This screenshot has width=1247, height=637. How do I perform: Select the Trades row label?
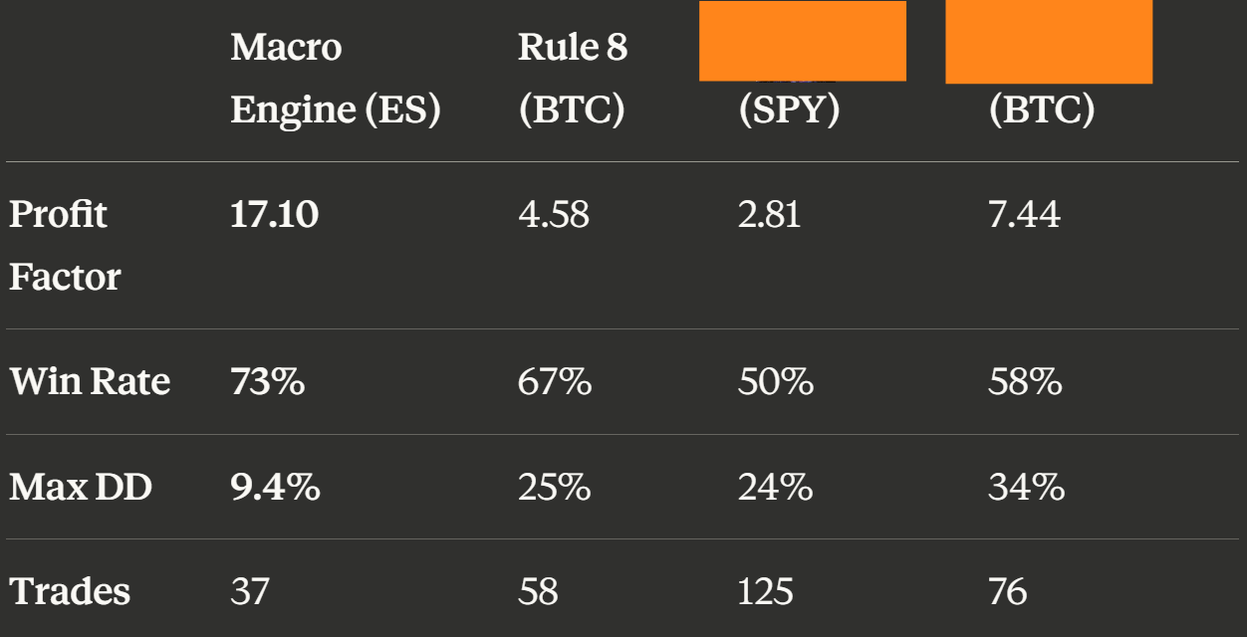pyautogui.click(x=70, y=591)
